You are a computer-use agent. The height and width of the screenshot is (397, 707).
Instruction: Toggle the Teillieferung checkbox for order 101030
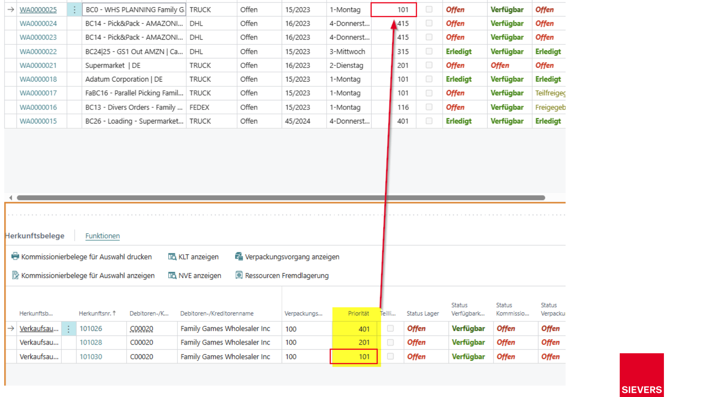(390, 356)
